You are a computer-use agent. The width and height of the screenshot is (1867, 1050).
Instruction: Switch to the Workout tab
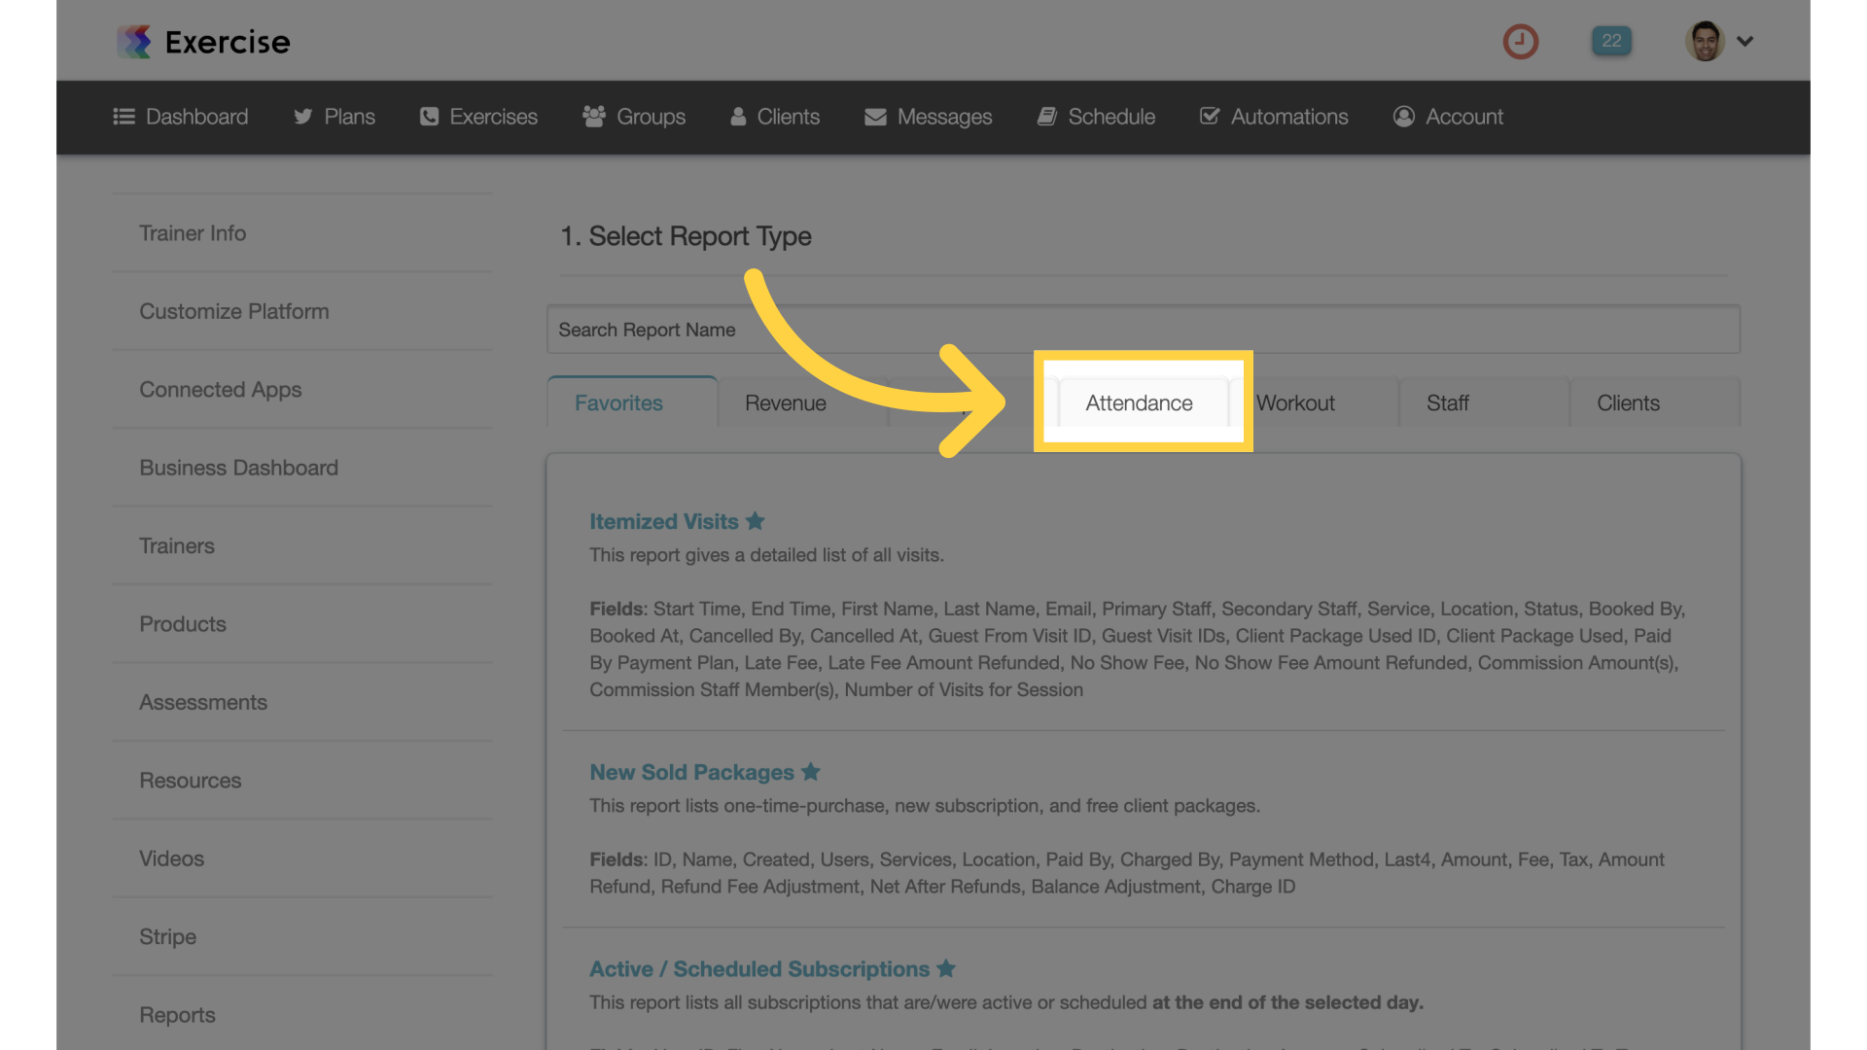pos(1314,402)
